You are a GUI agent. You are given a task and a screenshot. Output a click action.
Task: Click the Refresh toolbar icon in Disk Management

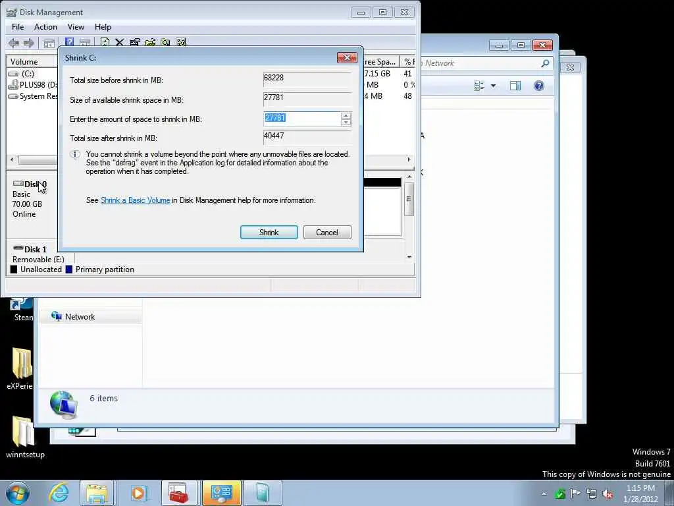tap(105, 42)
